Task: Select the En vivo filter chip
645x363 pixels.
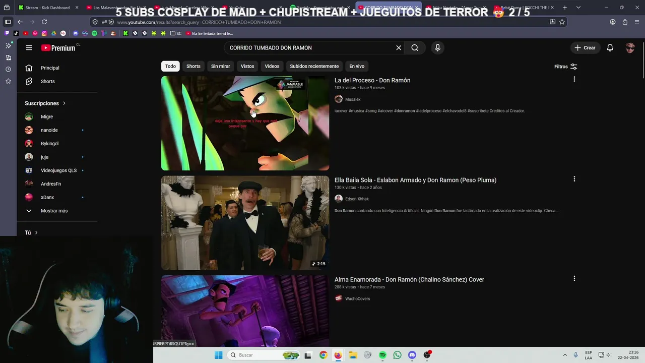Action: 357,66
